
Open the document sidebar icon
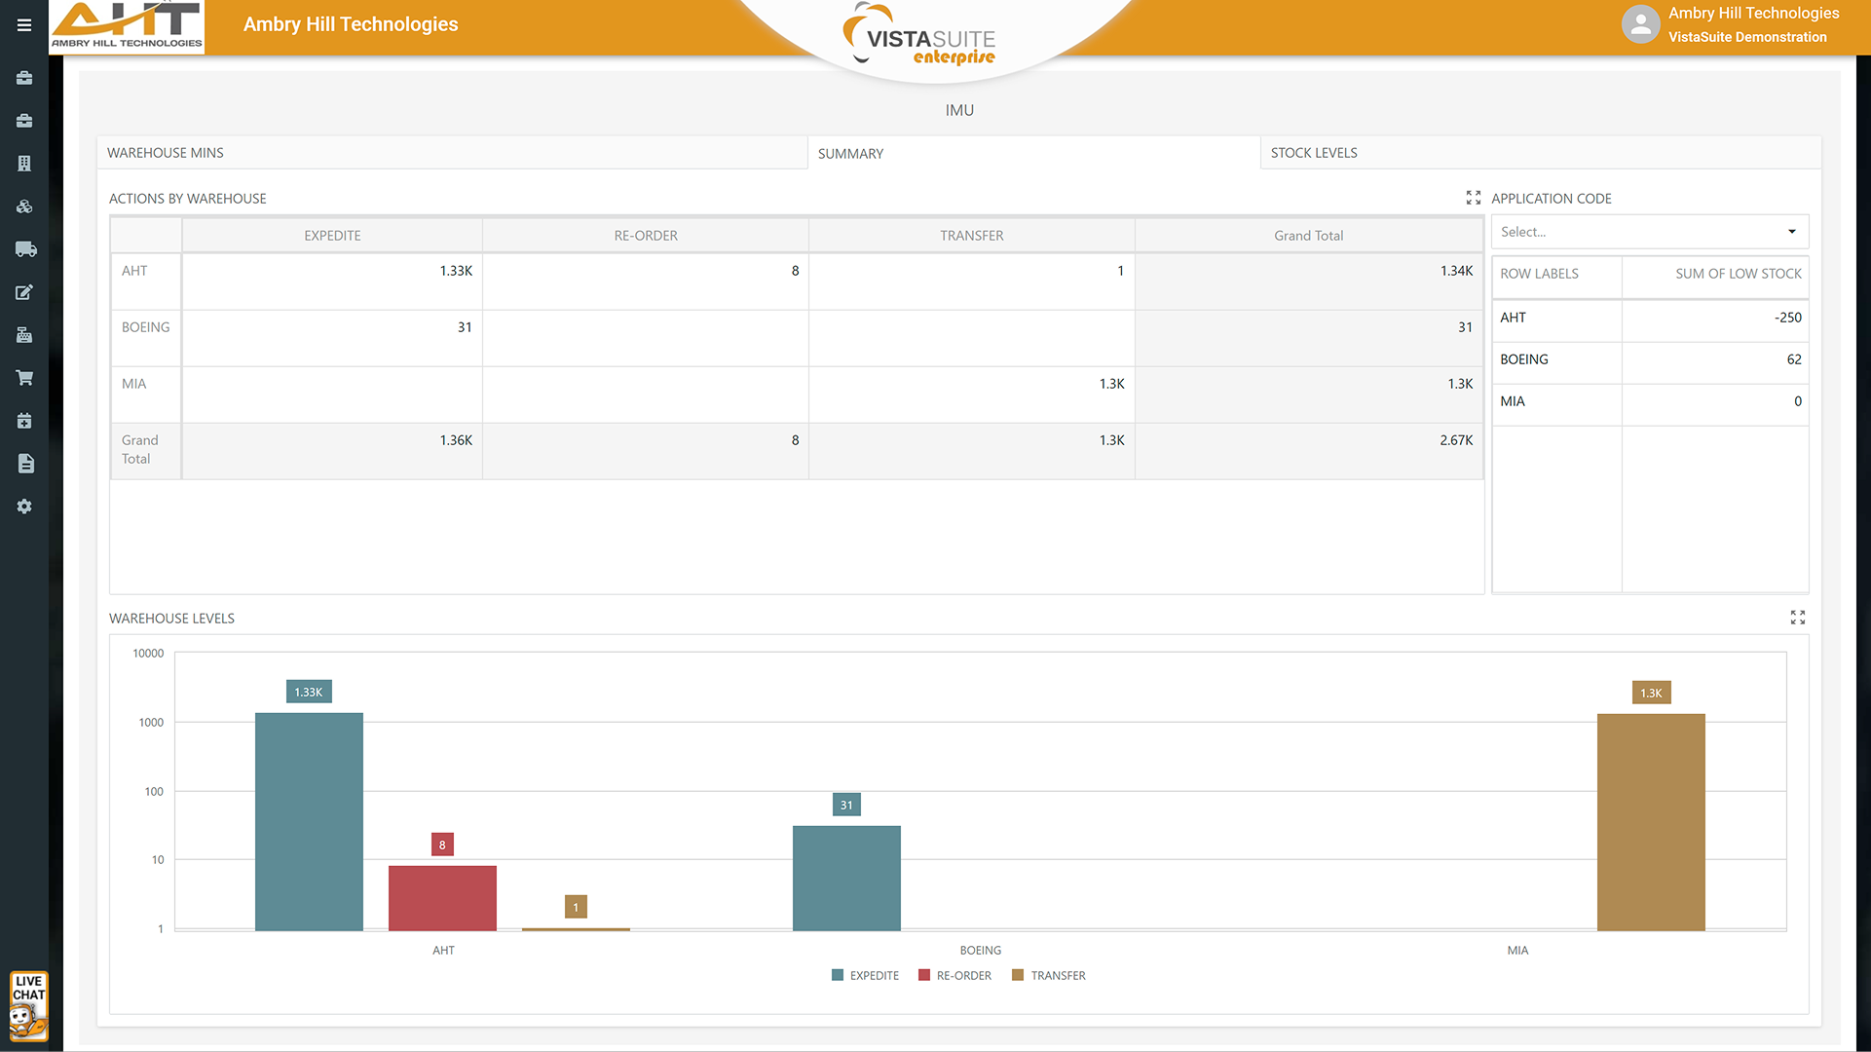click(x=25, y=464)
